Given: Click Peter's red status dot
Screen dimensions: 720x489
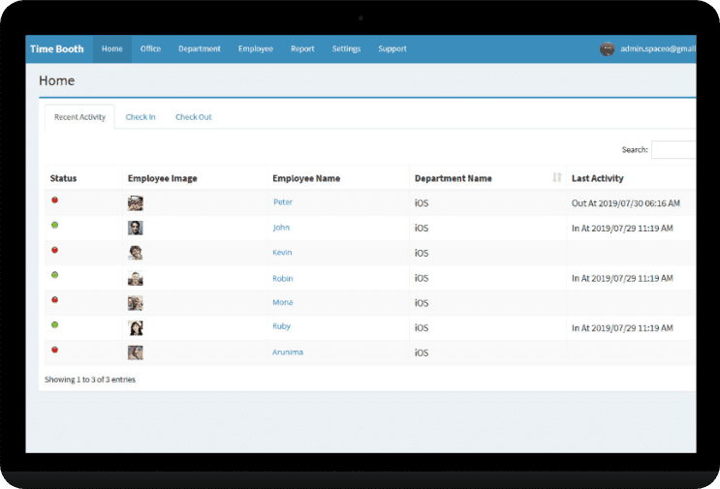Looking at the screenshot, I should [54, 200].
